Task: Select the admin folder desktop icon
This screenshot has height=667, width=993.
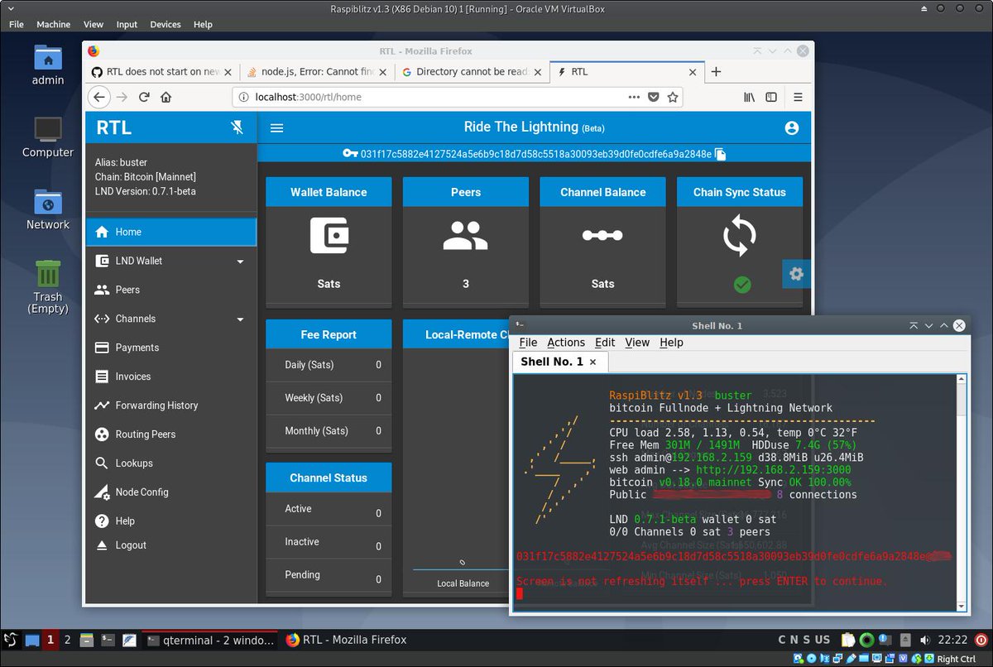Action: tap(48, 65)
